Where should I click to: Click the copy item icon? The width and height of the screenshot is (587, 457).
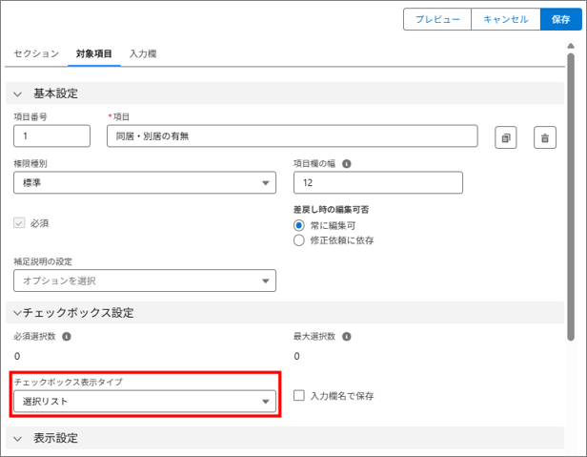coord(506,137)
